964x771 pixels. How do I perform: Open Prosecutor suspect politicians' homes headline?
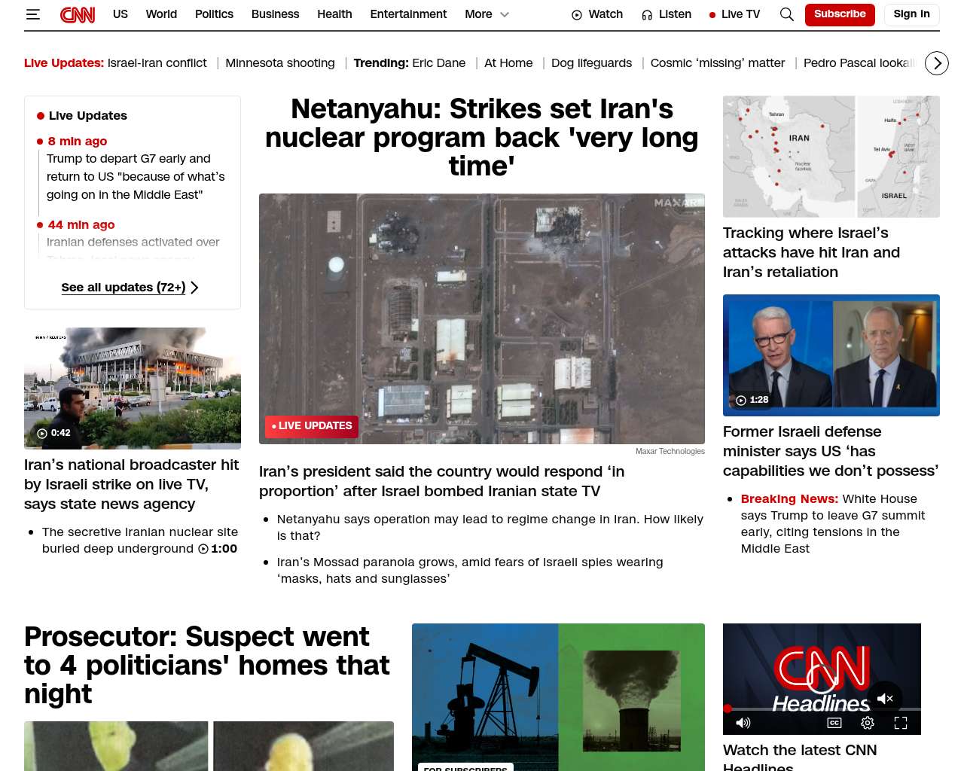207,666
